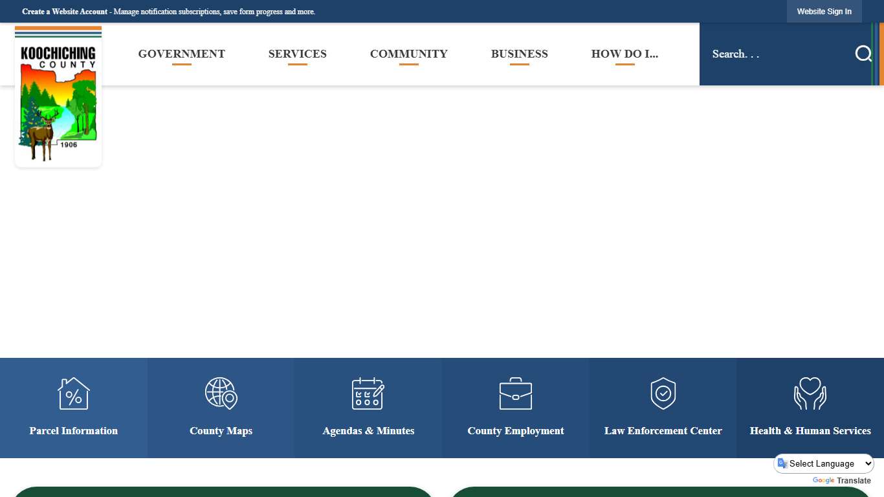884x497 pixels.
Task: Click the Parcel Information house icon
Action: click(73, 393)
